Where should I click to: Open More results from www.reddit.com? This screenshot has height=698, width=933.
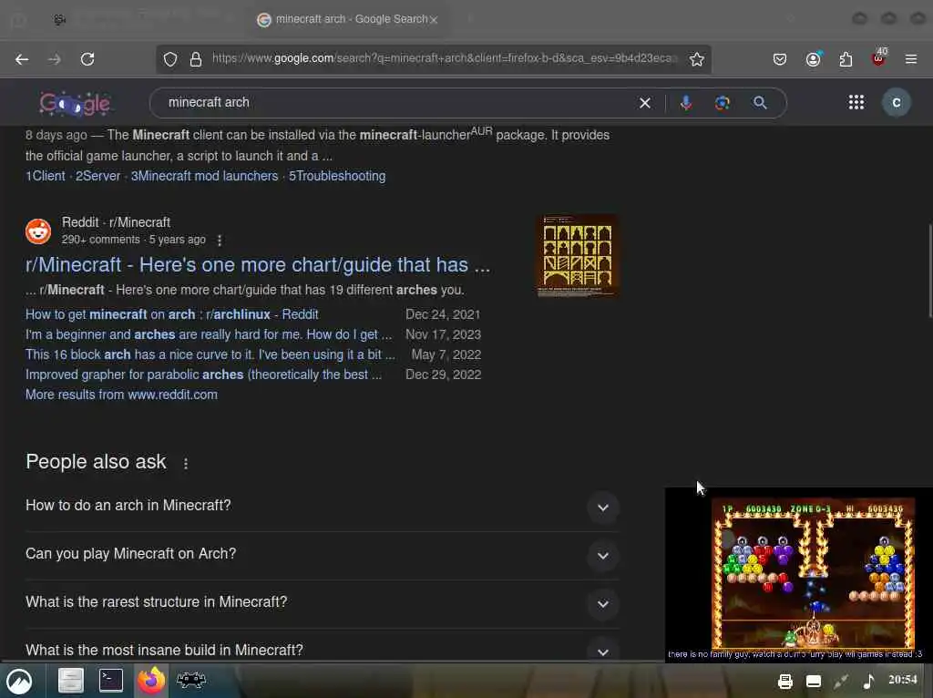(121, 395)
